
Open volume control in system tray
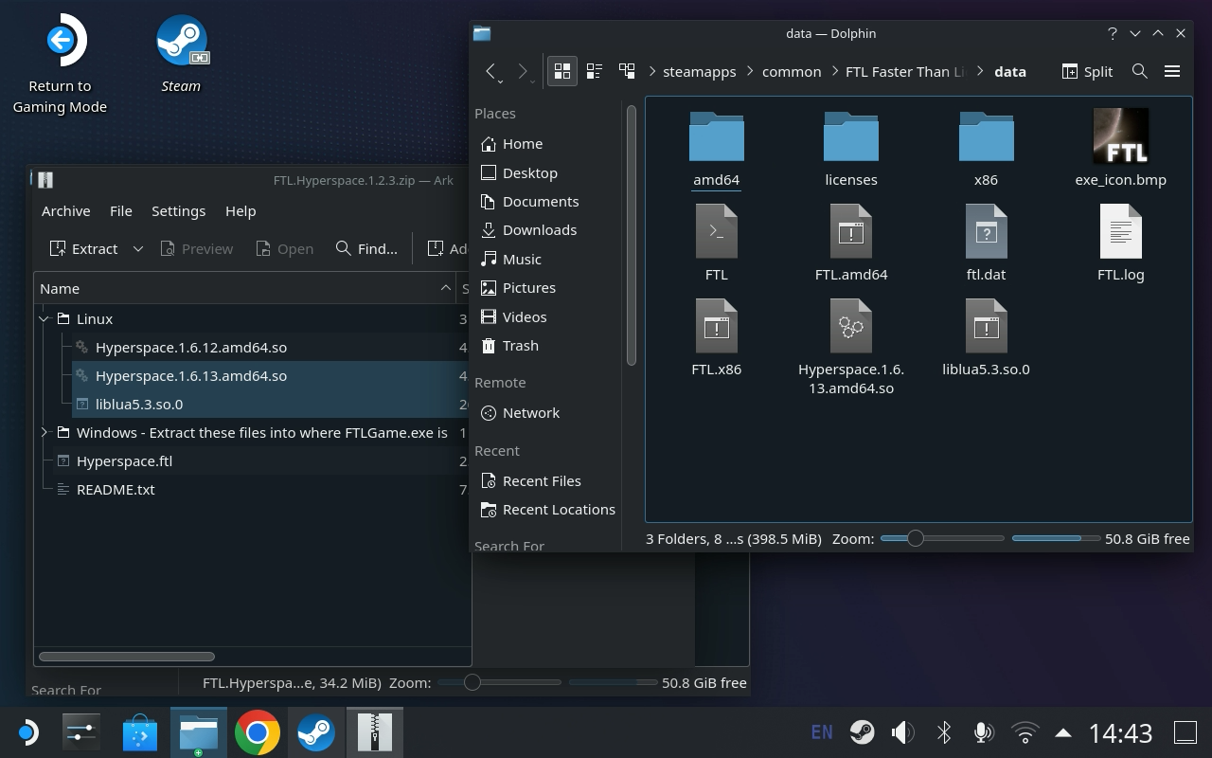(x=902, y=732)
